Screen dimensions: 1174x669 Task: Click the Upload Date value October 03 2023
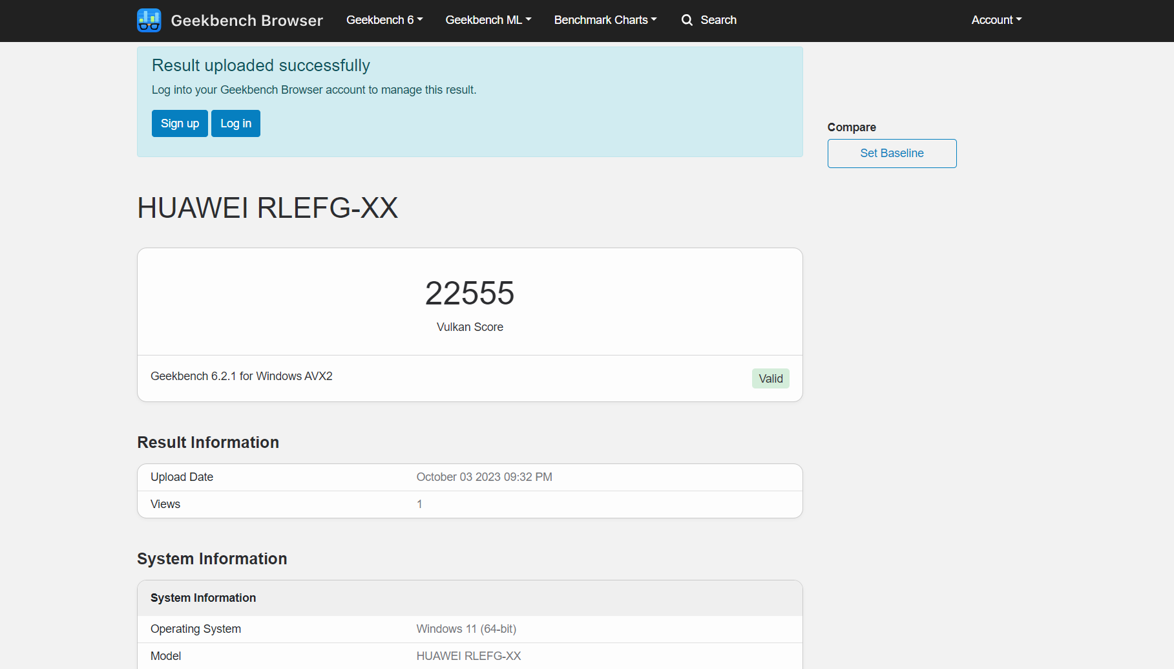click(x=485, y=477)
